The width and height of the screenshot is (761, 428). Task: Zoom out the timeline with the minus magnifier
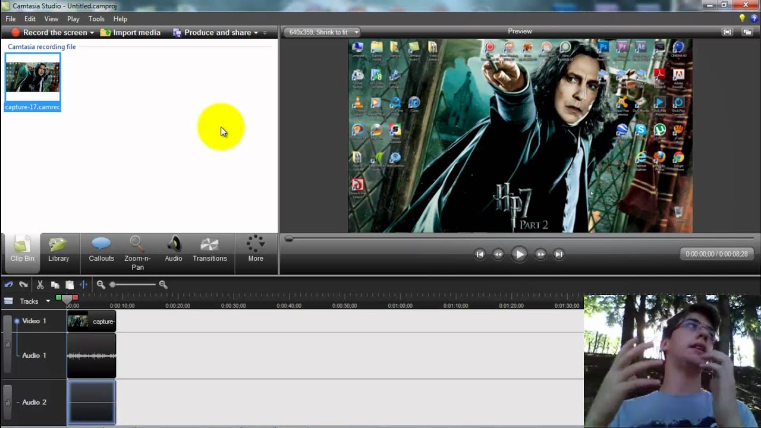click(101, 285)
